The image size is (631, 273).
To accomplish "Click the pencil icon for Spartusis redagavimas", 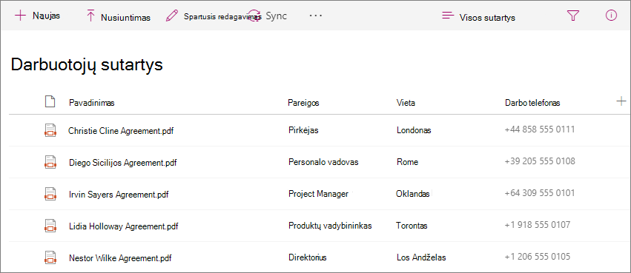I will (172, 16).
